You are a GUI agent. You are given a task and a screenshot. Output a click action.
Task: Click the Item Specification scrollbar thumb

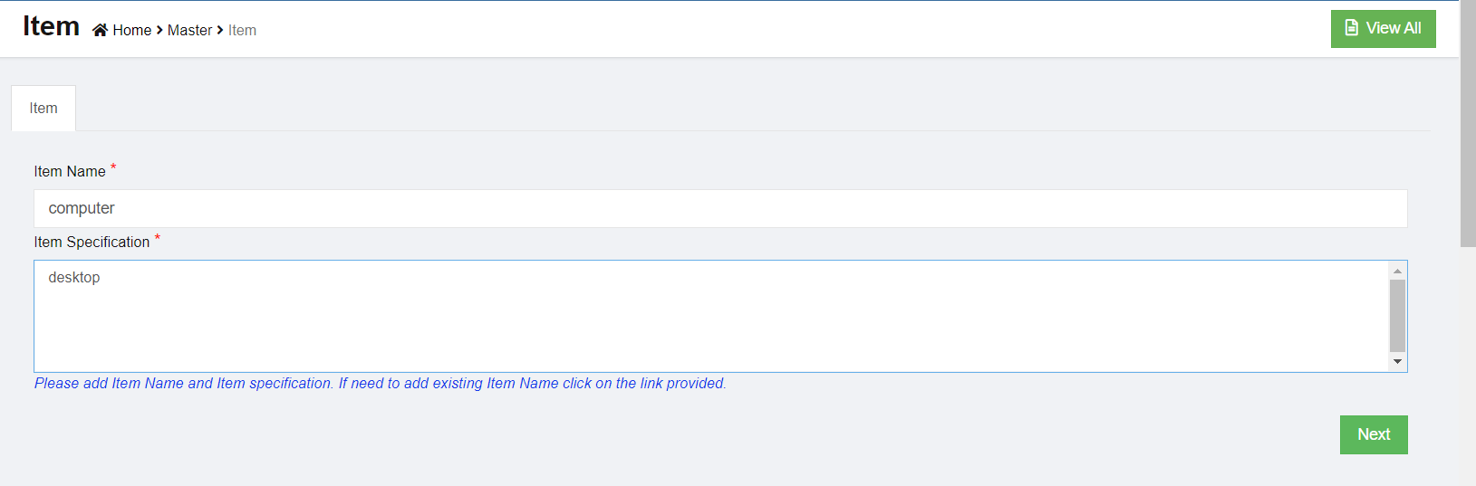[x=1397, y=315]
